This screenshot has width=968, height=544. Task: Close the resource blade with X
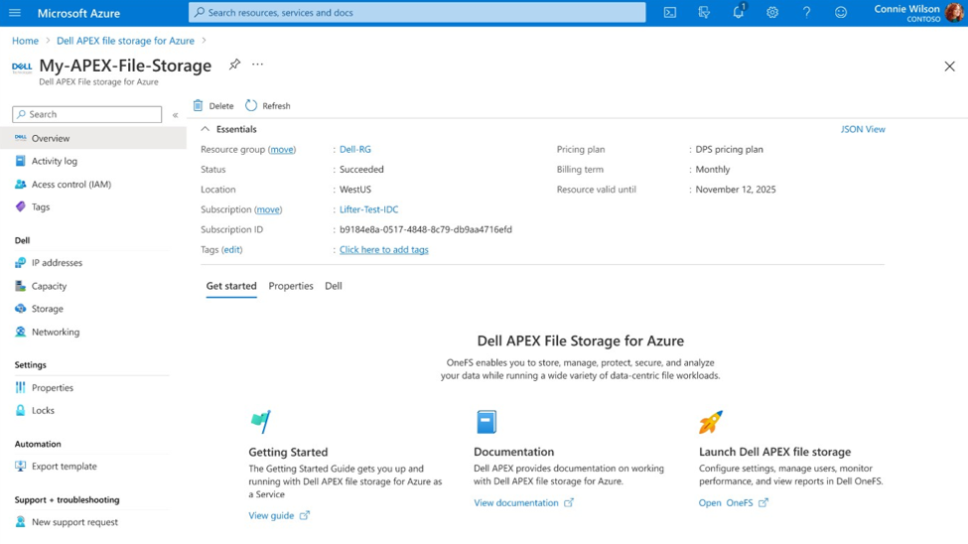pyautogui.click(x=949, y=67)
